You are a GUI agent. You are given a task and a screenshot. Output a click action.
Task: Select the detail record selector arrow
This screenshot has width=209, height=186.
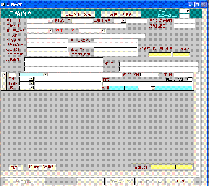(x=4, y=75)
